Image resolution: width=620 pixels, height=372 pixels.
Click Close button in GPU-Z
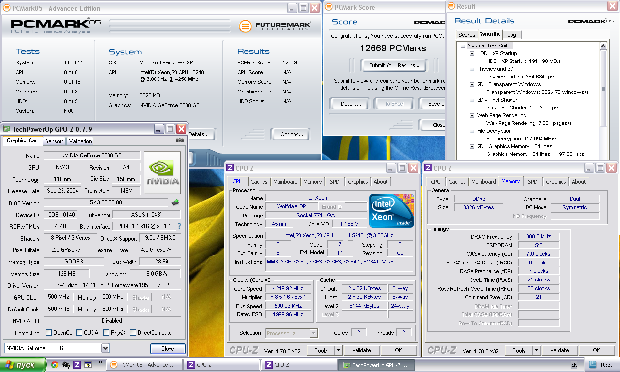[x=168, y=348]
